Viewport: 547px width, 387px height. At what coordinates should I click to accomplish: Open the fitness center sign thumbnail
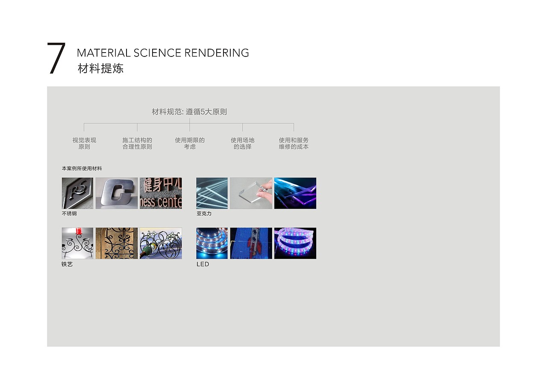(161, 193)
